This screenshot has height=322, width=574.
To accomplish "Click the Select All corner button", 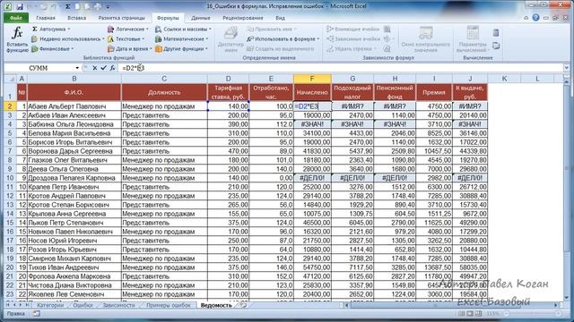I will (10, 79).
